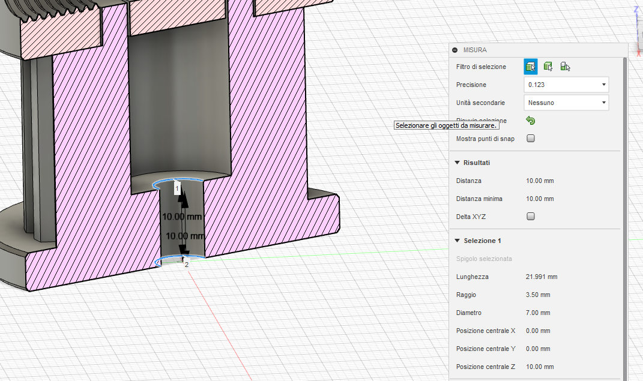Open the Precisione dropdown showing 0.123
Screen dimensions: 643x381
pos(566,85)
